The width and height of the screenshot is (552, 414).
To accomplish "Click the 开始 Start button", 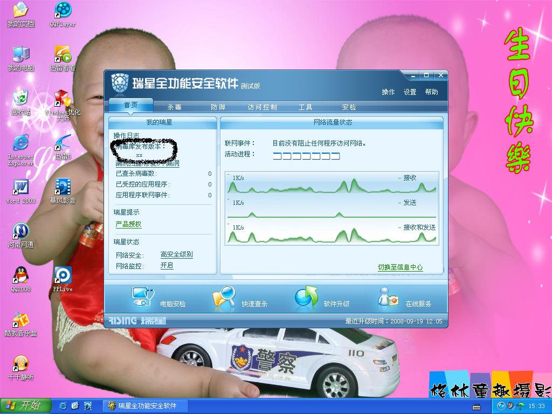I will click(26, 406).
